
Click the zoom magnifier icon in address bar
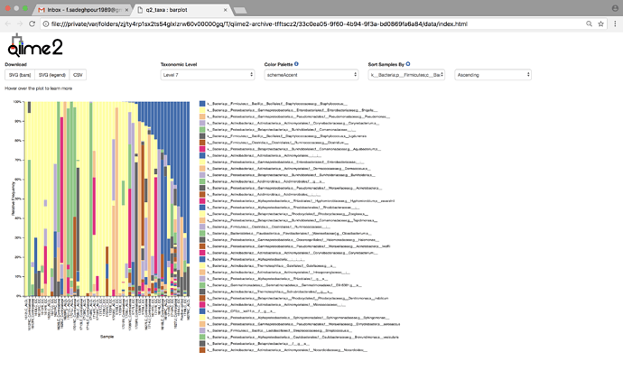coord(590,23)
